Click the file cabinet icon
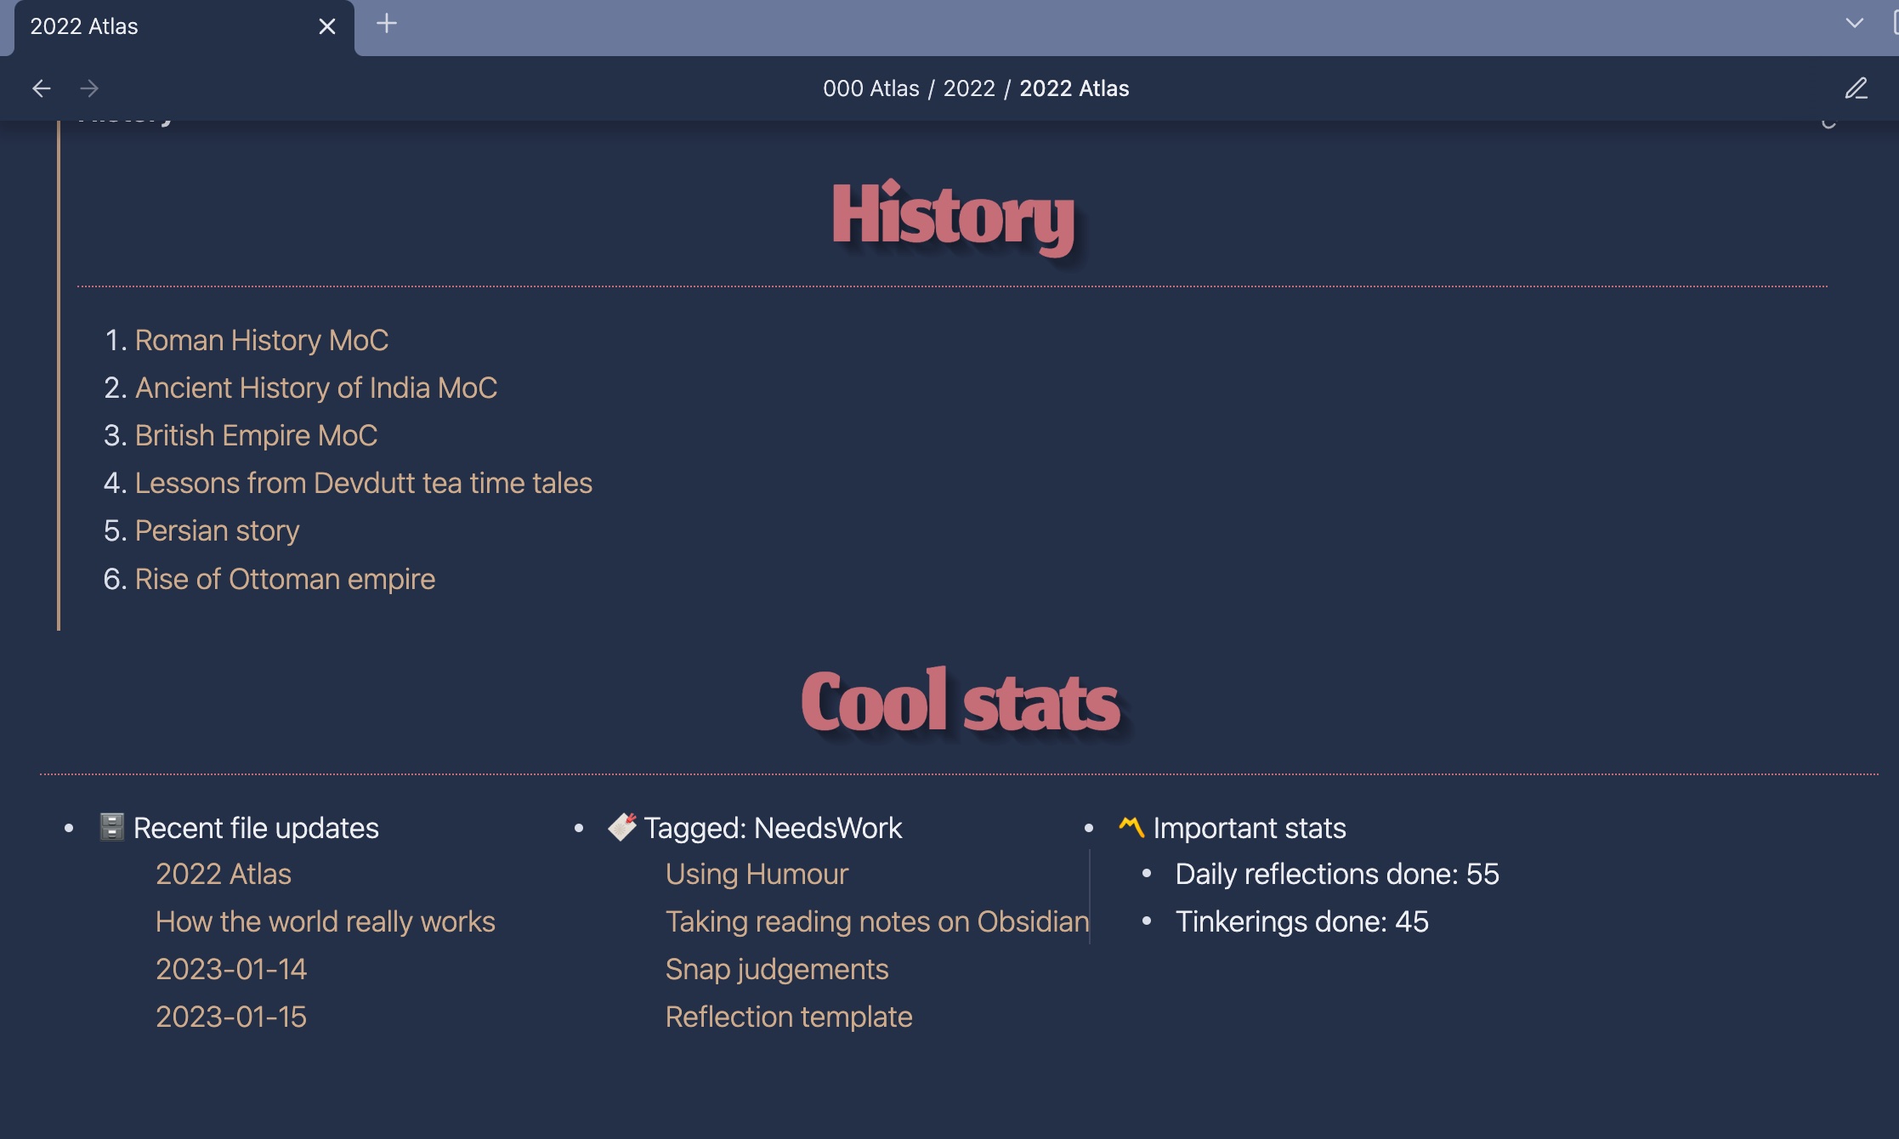This screenshot has width=1899, height=1139. coord(112,827)
